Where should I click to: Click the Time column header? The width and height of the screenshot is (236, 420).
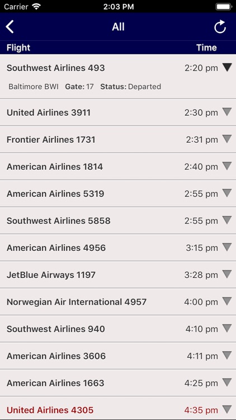pyautogui.click(x=206, y=48)
